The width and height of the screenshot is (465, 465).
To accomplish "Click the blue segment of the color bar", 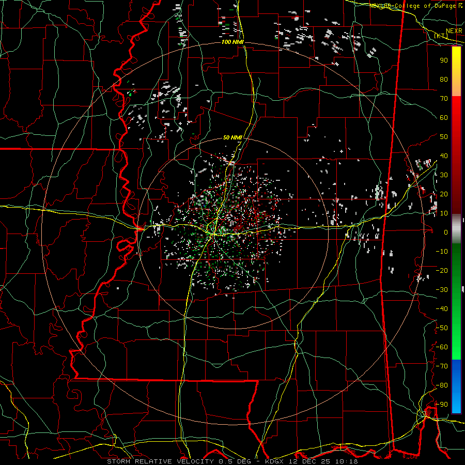I will coord(456,386).
